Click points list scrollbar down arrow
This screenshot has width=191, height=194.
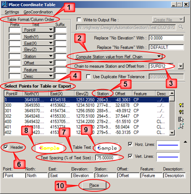[172, 132]
